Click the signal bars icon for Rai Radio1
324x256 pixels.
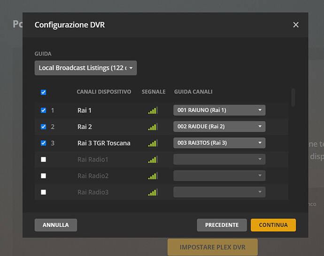click(x=153, y=159)
